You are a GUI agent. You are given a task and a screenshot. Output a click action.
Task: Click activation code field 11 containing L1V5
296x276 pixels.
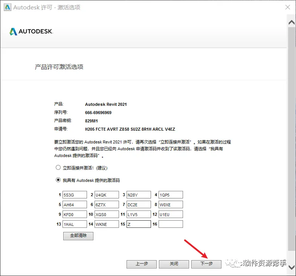click(x=139, y=215)
